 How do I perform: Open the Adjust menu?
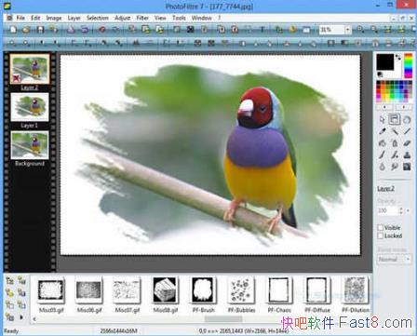click(122, 18)
